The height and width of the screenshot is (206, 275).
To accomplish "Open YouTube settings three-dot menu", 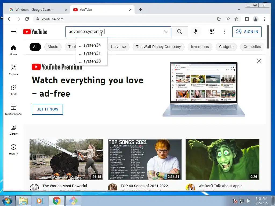I will 225,32.
